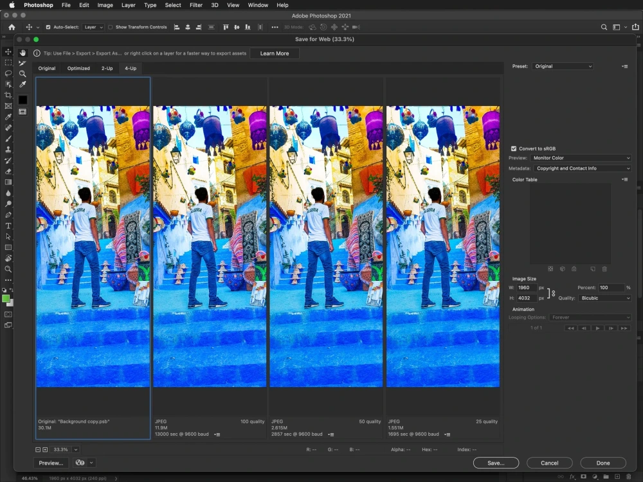643x482 pixels.
Task: Select the Slice Select tool in dialog
Action: (x=23, y=63)
